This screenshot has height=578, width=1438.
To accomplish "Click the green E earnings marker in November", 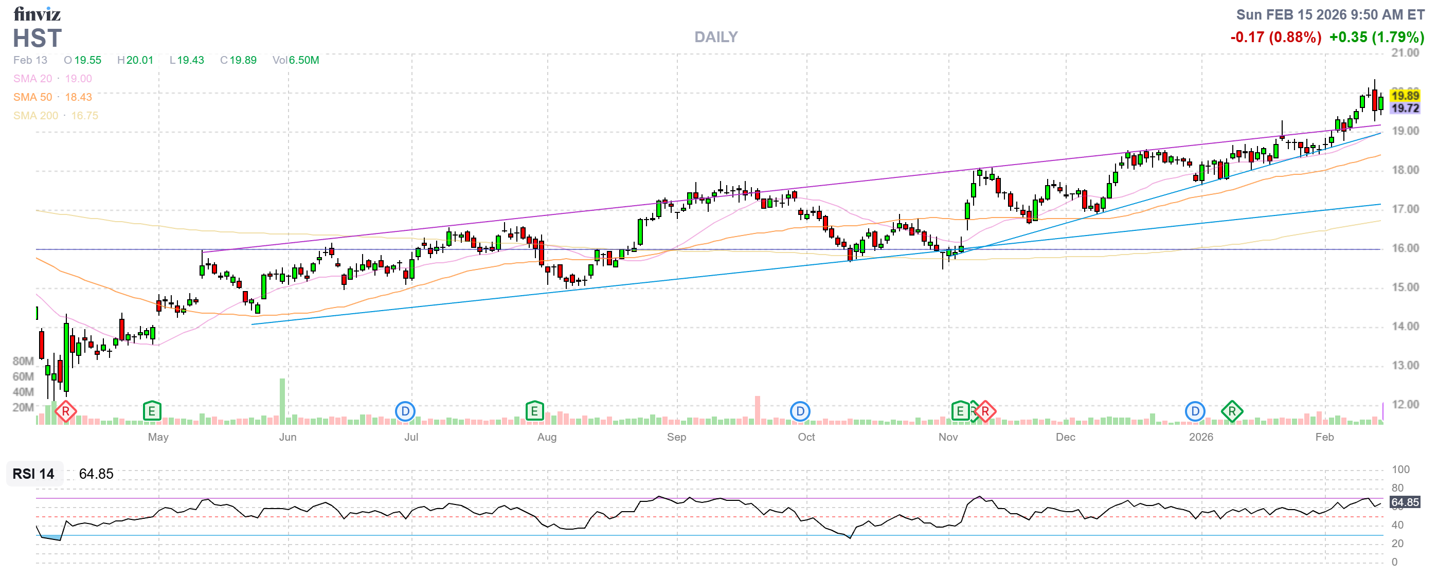I will pos(960,412).
